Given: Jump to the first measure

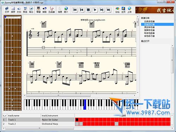Looking at the screenshot, I should coord(75,10).
